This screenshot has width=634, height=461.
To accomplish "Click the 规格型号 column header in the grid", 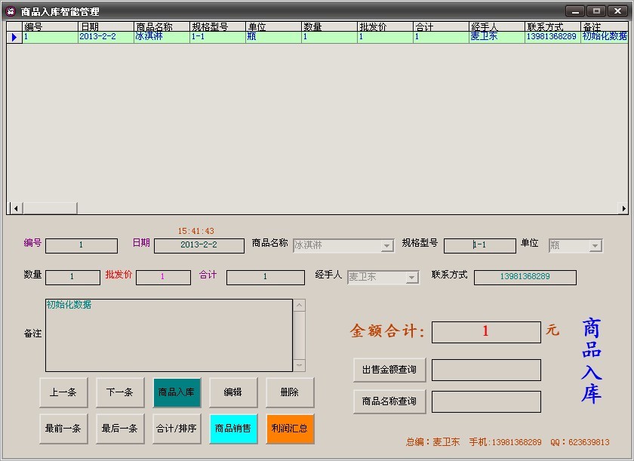I will (x=217, y=26).
